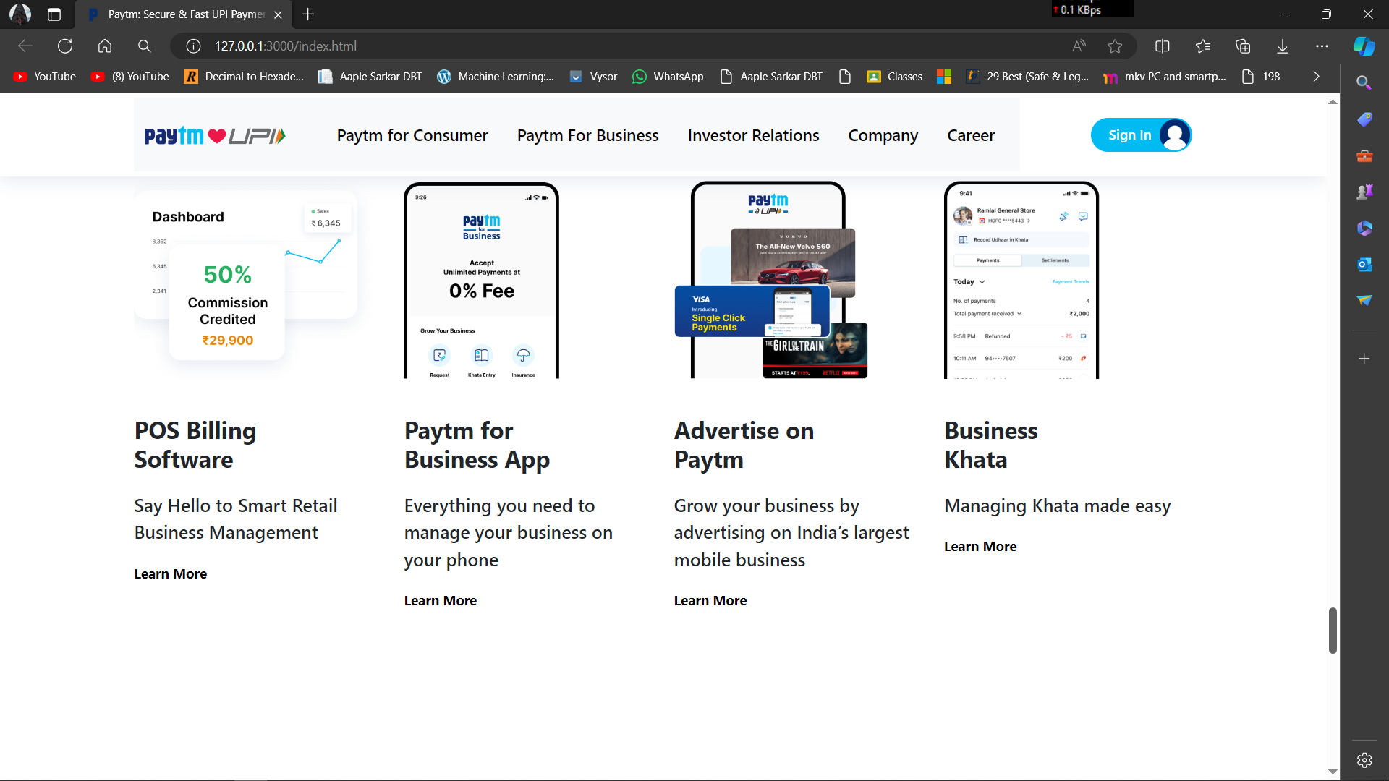
Task: Click the POS Billing Software heading
Action: [195, 445]
